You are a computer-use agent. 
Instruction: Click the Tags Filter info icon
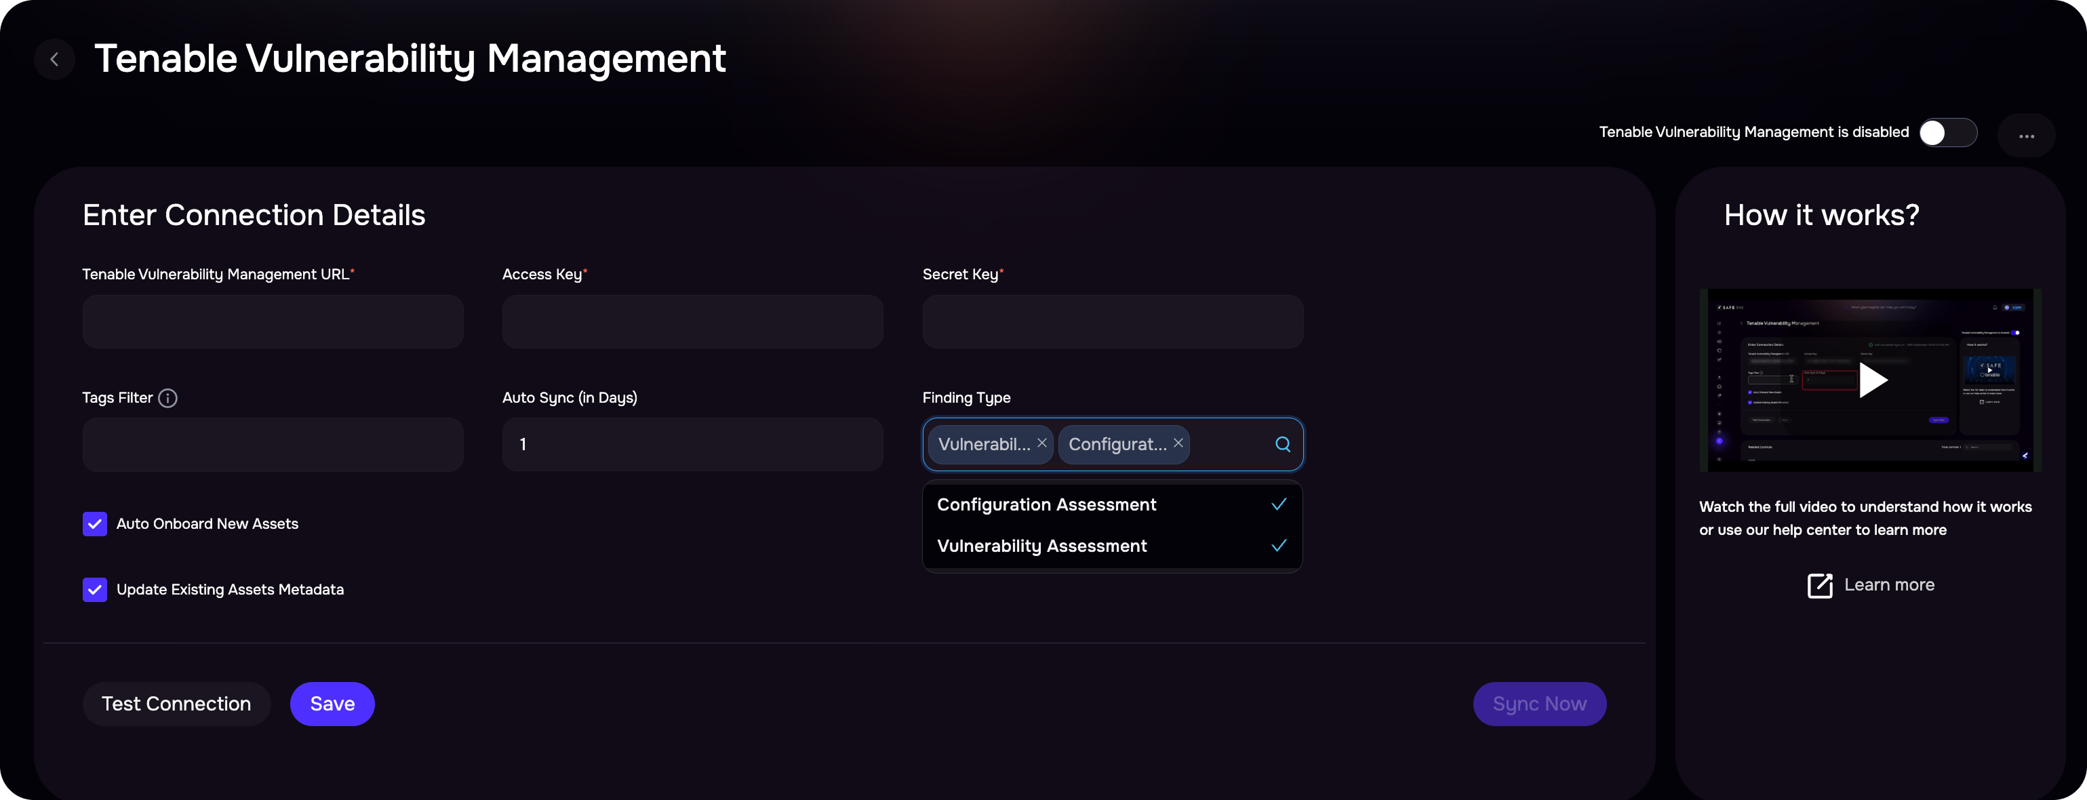point(167,397)
